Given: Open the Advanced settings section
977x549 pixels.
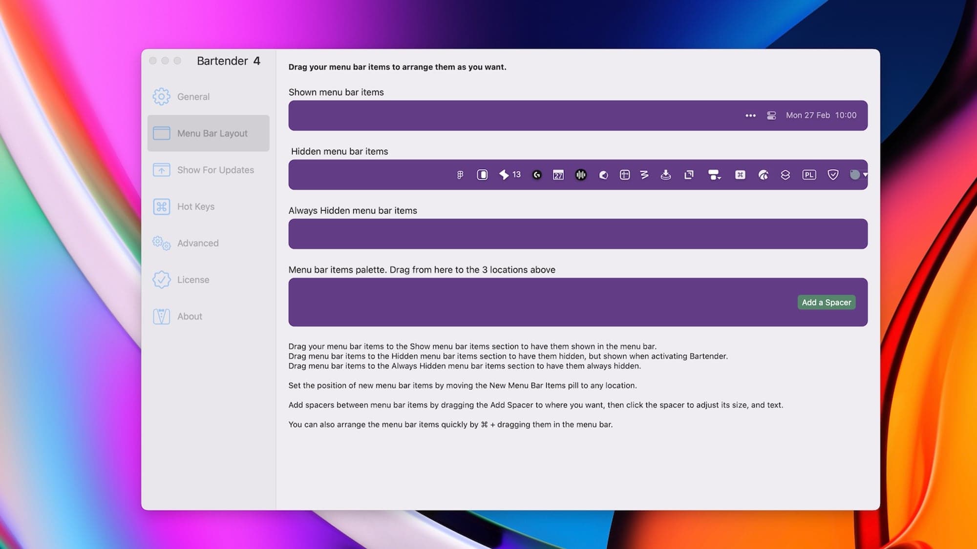Looking at the screenshot, I should [x=208, y=243].
